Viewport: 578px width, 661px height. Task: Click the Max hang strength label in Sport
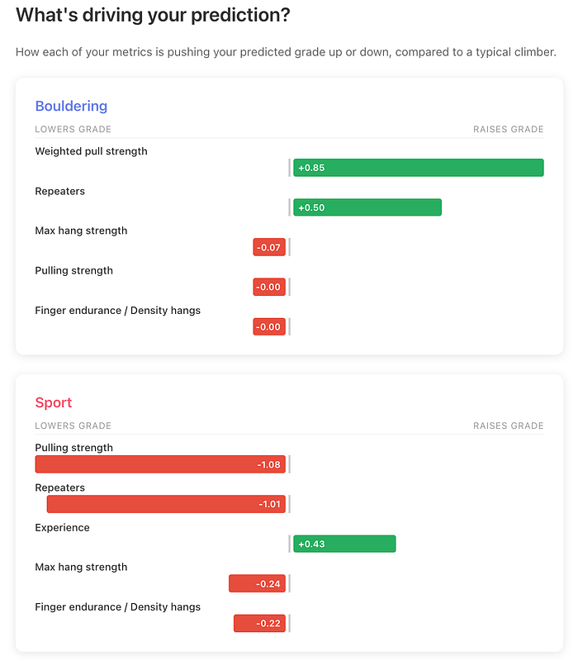[81, 568]
